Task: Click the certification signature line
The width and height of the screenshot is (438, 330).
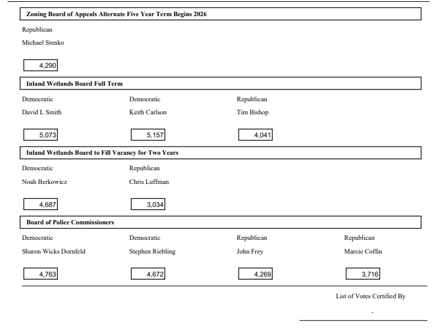Action: point(363,320)
